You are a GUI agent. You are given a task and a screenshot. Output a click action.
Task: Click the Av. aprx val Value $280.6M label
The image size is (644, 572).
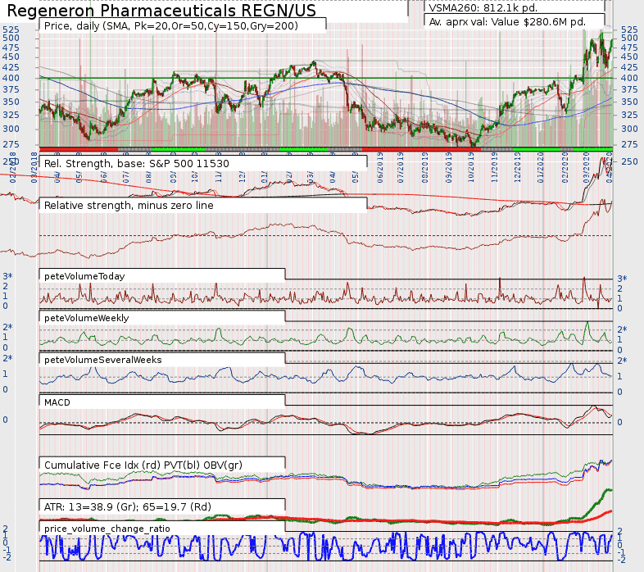tap(507, 22)
